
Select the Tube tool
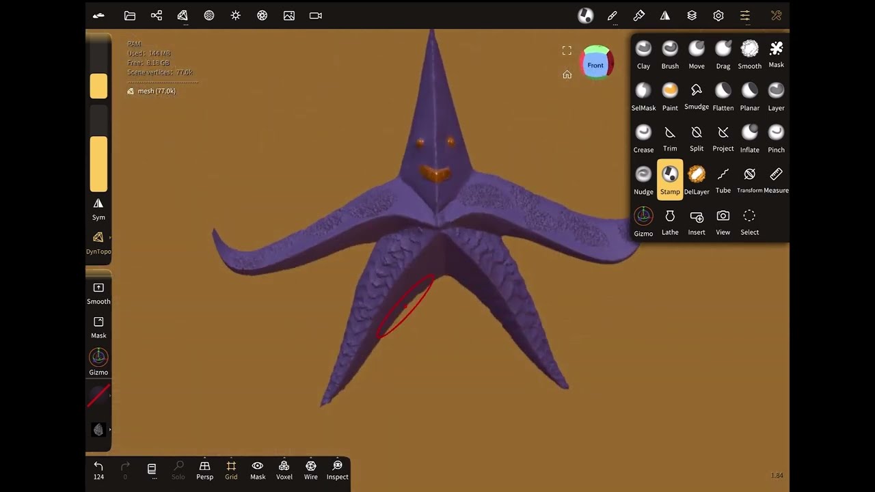(723, 180)
